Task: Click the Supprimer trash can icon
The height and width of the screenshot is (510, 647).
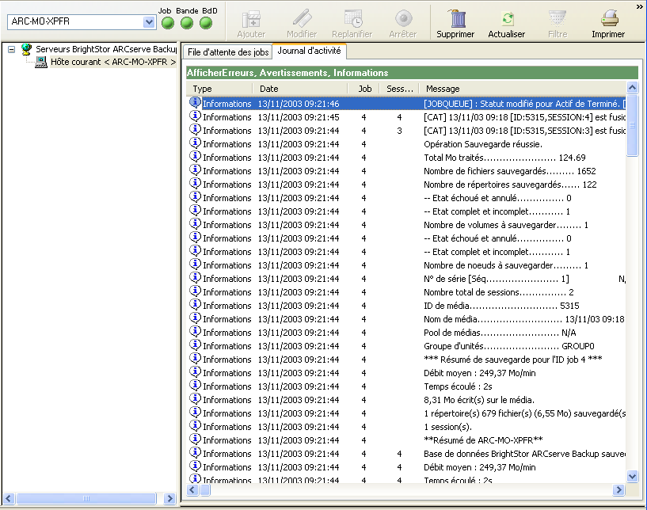Action: (455, 18)
